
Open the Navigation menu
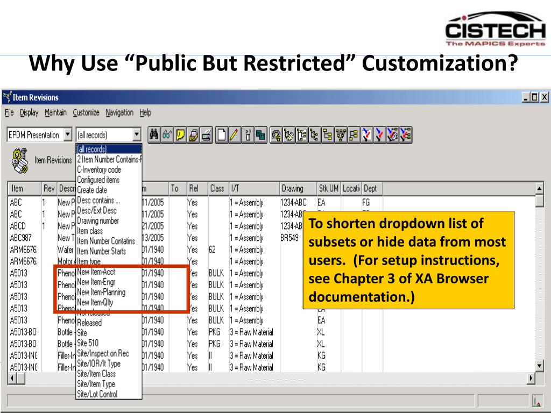tap(119, 112)
